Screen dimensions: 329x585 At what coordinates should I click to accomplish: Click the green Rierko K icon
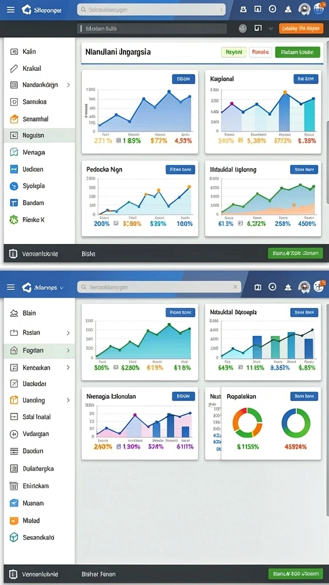14,220
